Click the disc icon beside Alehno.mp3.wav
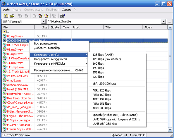 [x=4, y=85]
